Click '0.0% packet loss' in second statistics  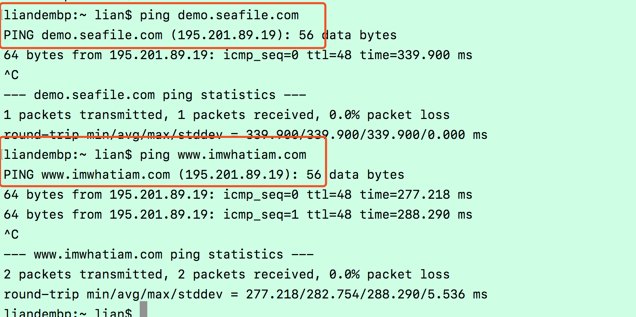tap(389, 275)
